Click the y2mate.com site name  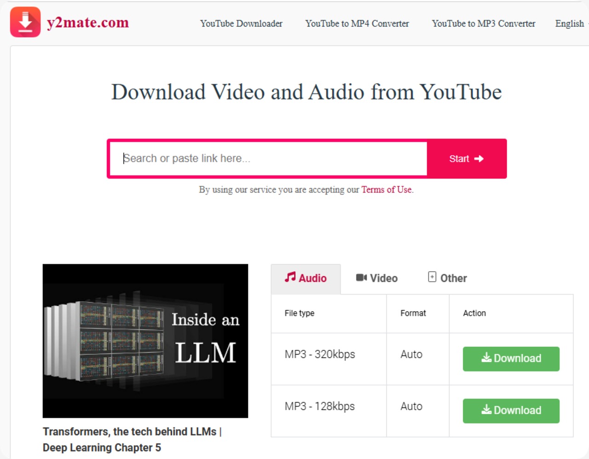point(87,23)
